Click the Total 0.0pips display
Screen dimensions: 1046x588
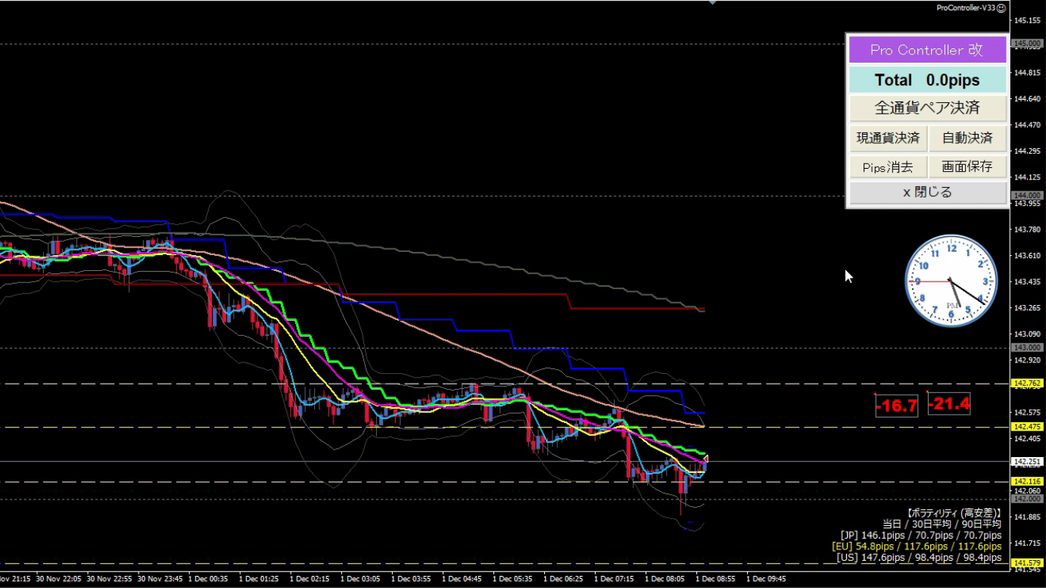pos(927,79)
